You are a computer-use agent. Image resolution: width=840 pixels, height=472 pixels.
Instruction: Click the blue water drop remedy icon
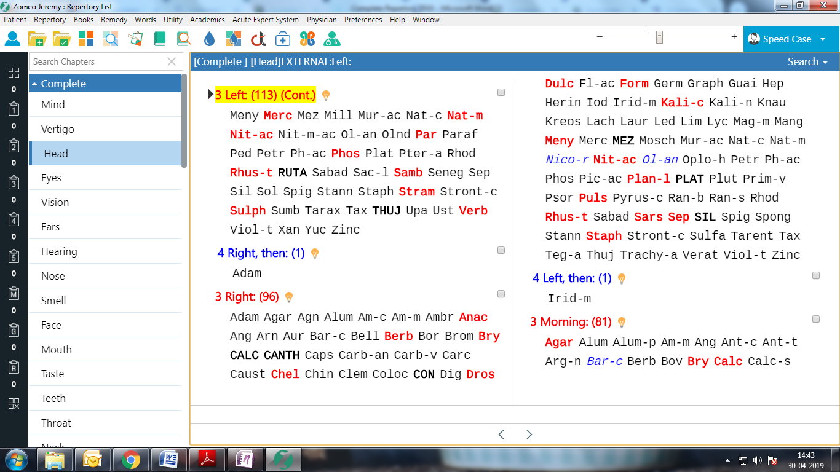209,39
